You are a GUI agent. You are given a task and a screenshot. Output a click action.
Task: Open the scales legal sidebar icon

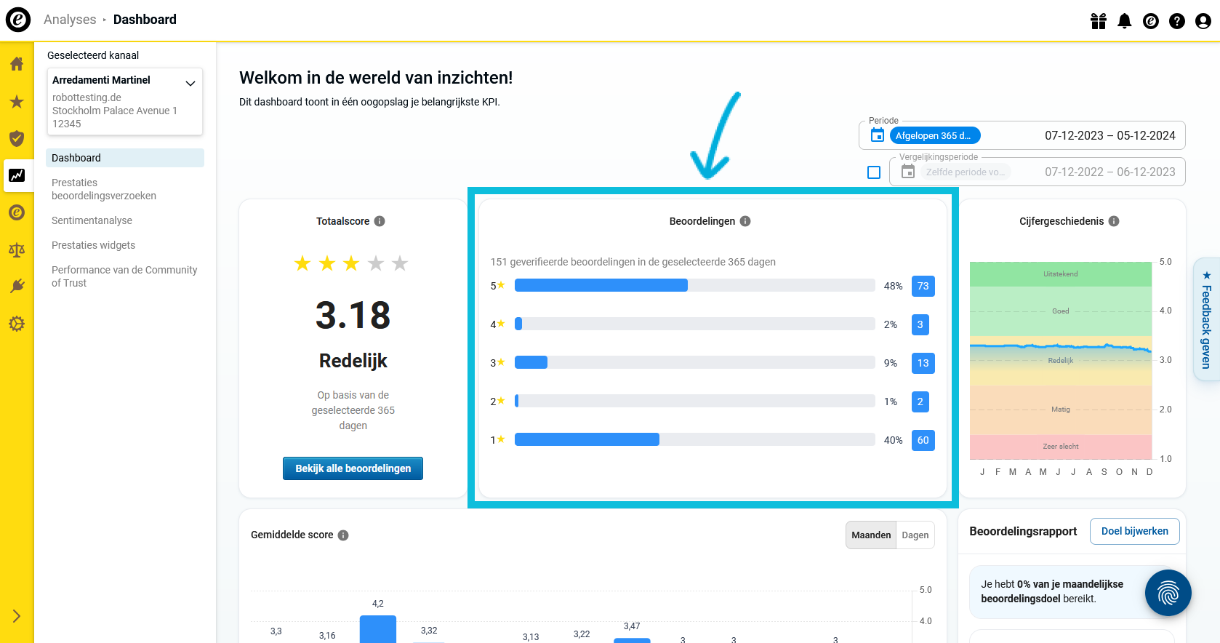pyautogui.click(x=17, y=250)
